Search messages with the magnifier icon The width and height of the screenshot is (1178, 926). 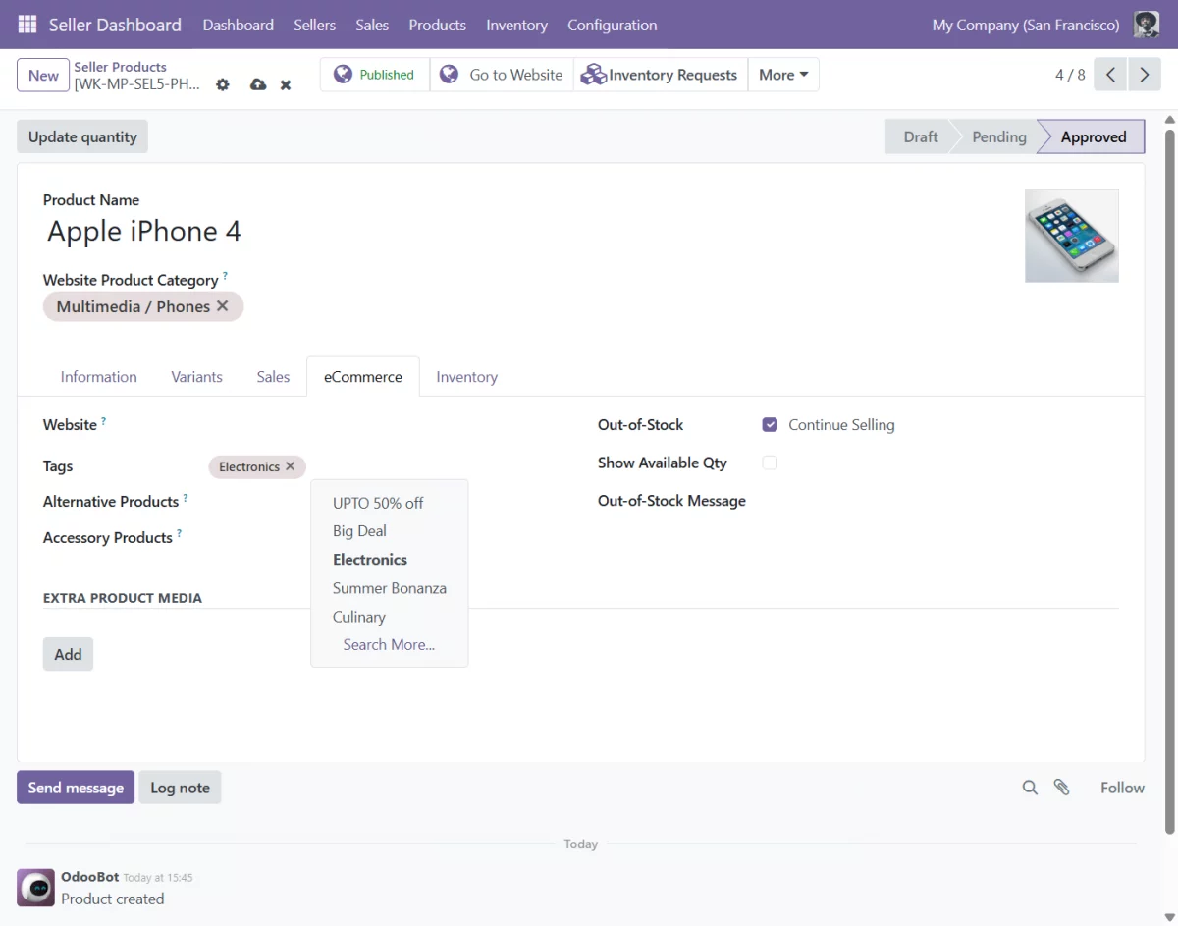[1030, 787]
